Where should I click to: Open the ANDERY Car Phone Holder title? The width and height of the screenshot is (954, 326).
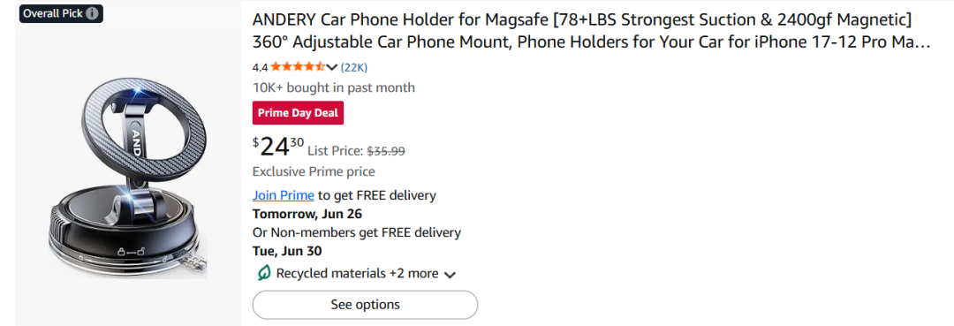591,32
